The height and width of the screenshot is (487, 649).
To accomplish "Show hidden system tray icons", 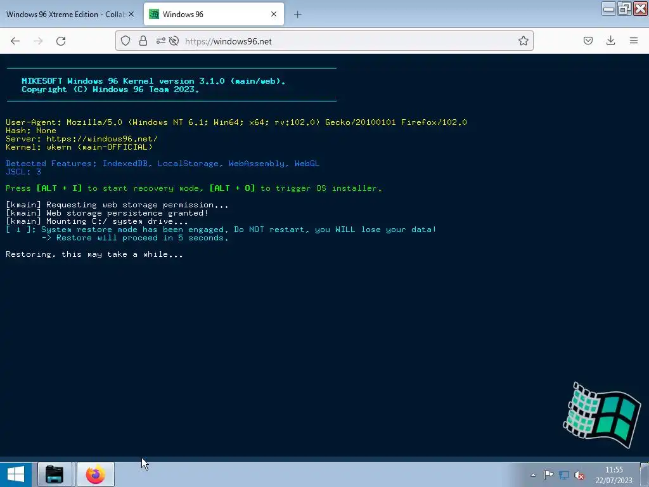I will pos(533,475).
